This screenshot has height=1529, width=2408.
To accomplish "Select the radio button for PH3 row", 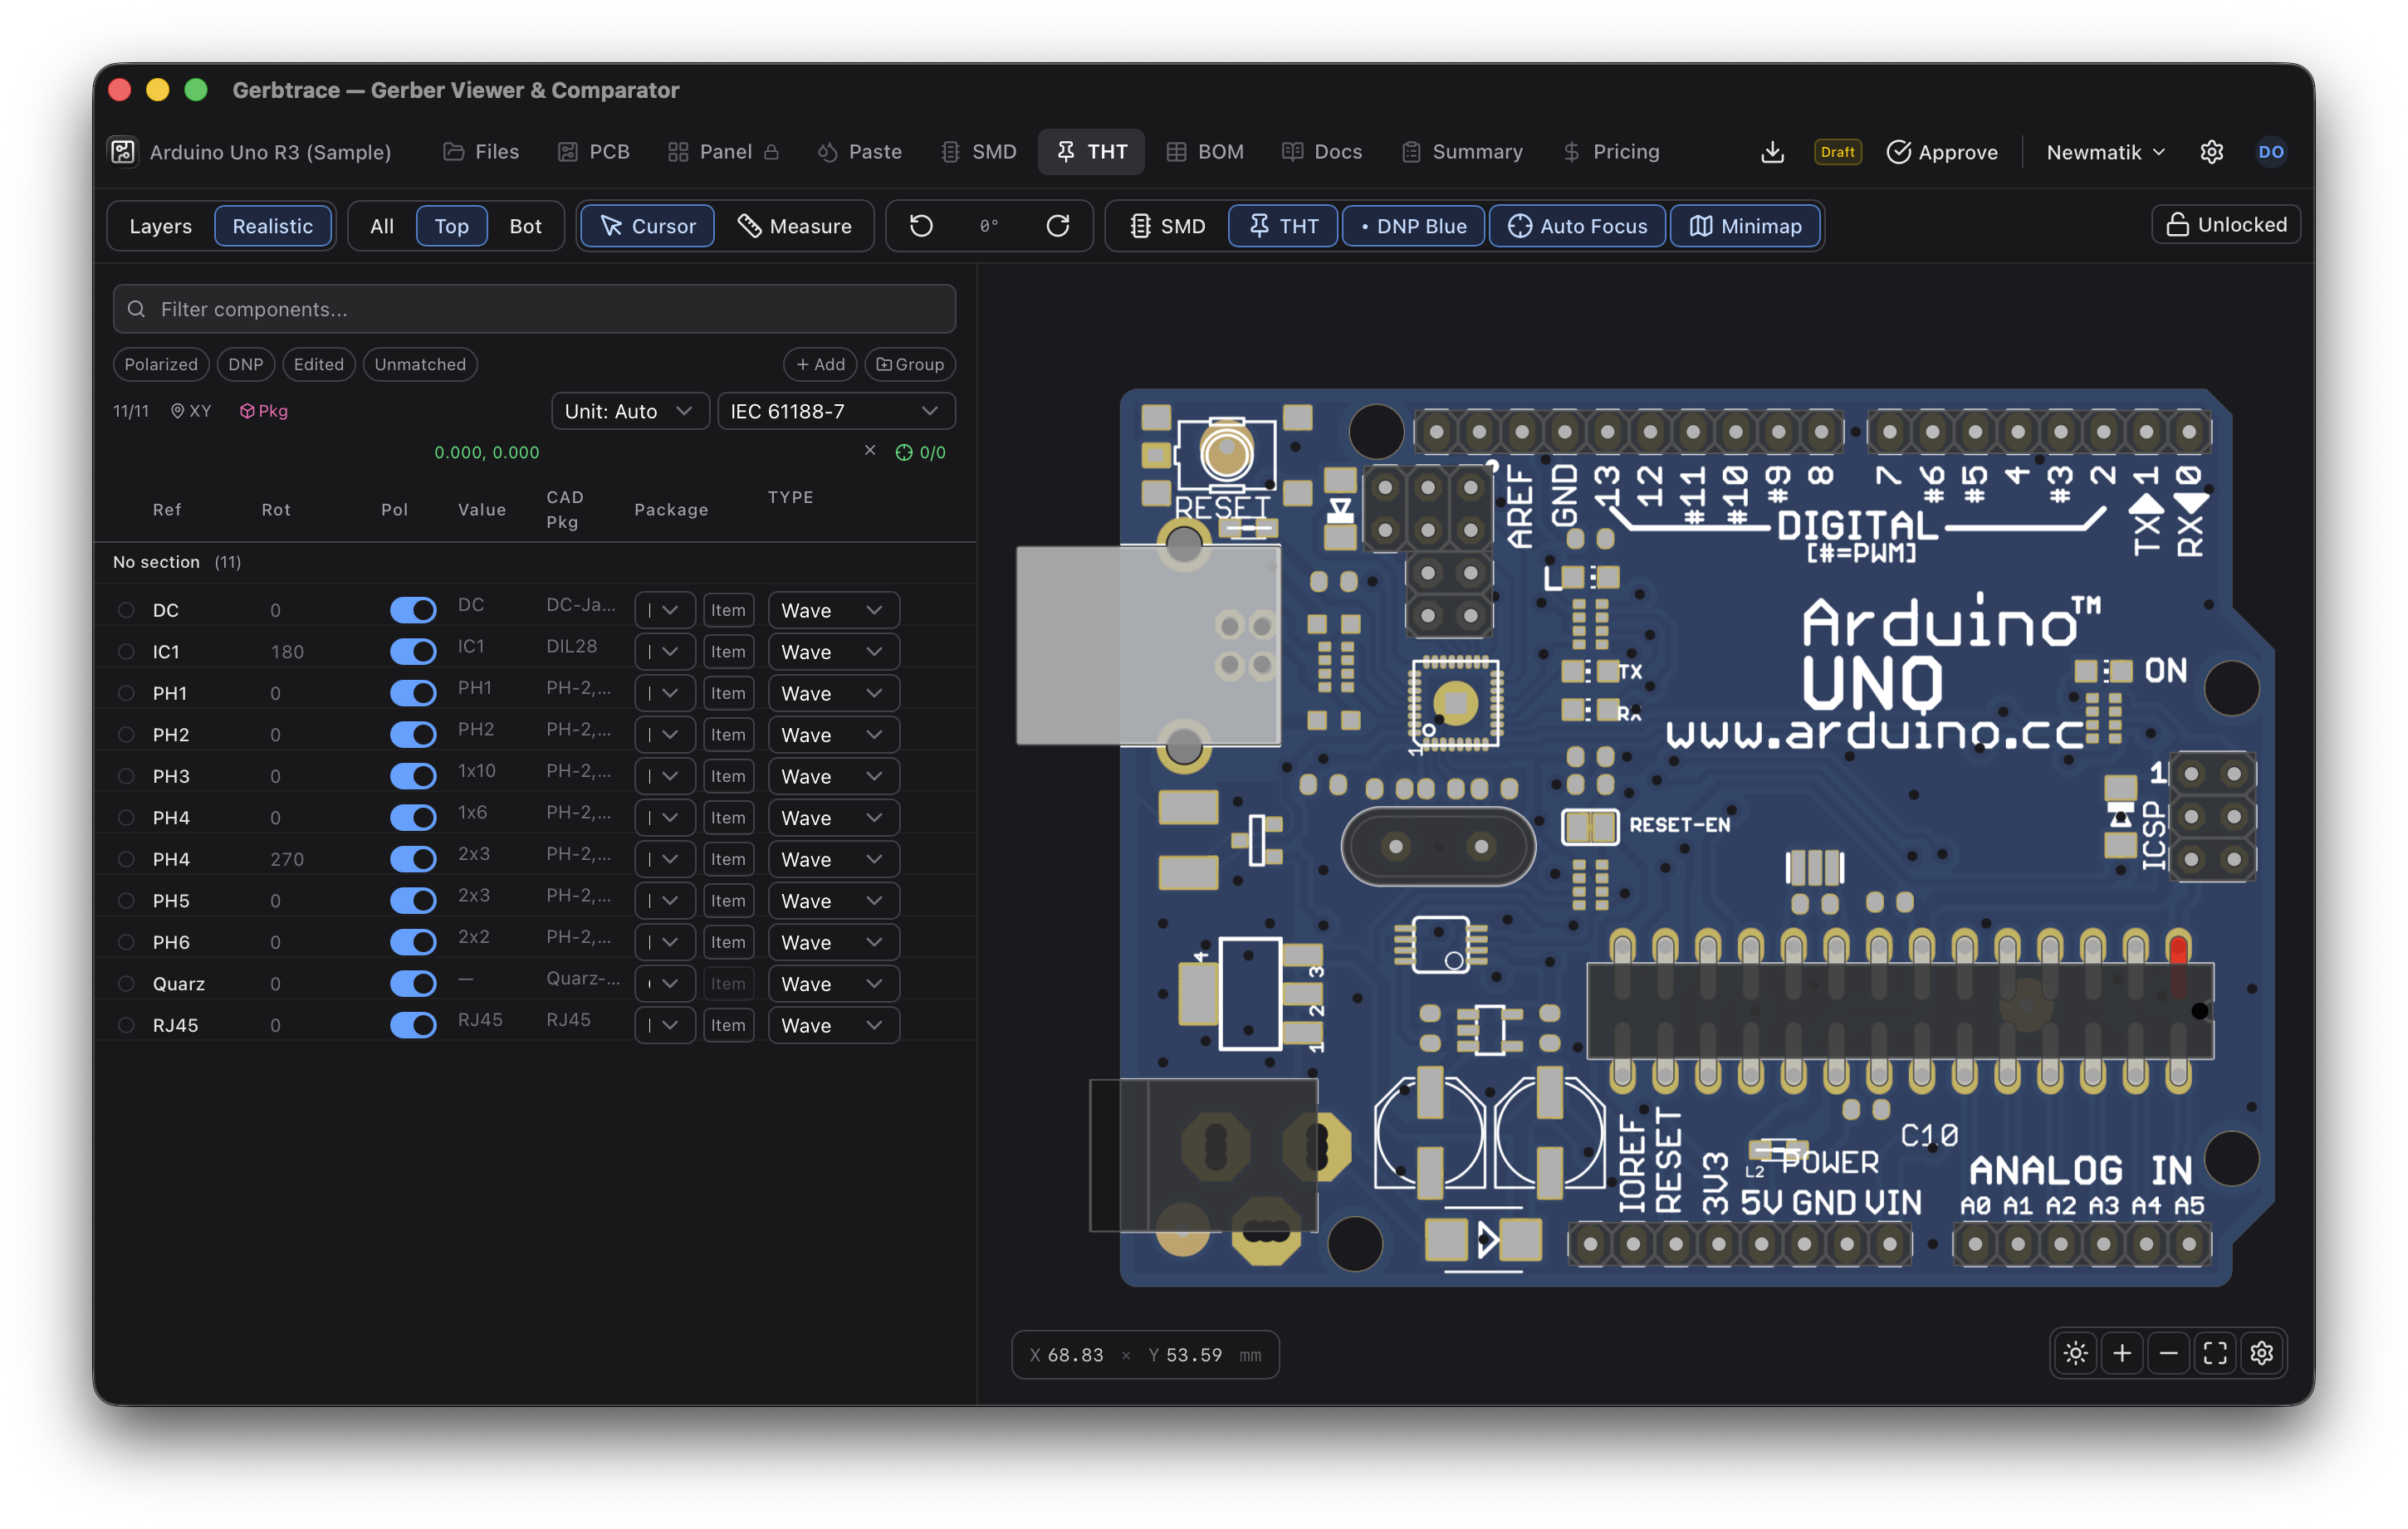I will (x=126, y=776).
